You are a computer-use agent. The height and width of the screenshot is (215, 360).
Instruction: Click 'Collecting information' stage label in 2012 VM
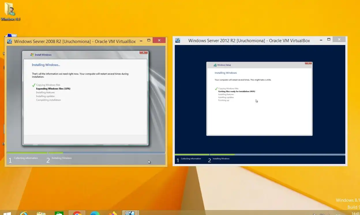pyautogui.click(x=191, y=159)
